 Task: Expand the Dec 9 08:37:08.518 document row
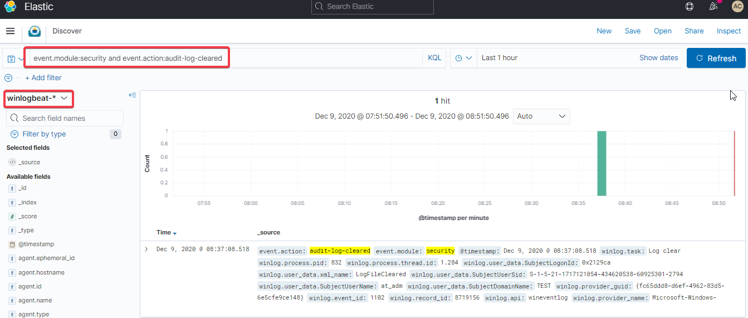(146, 249)
